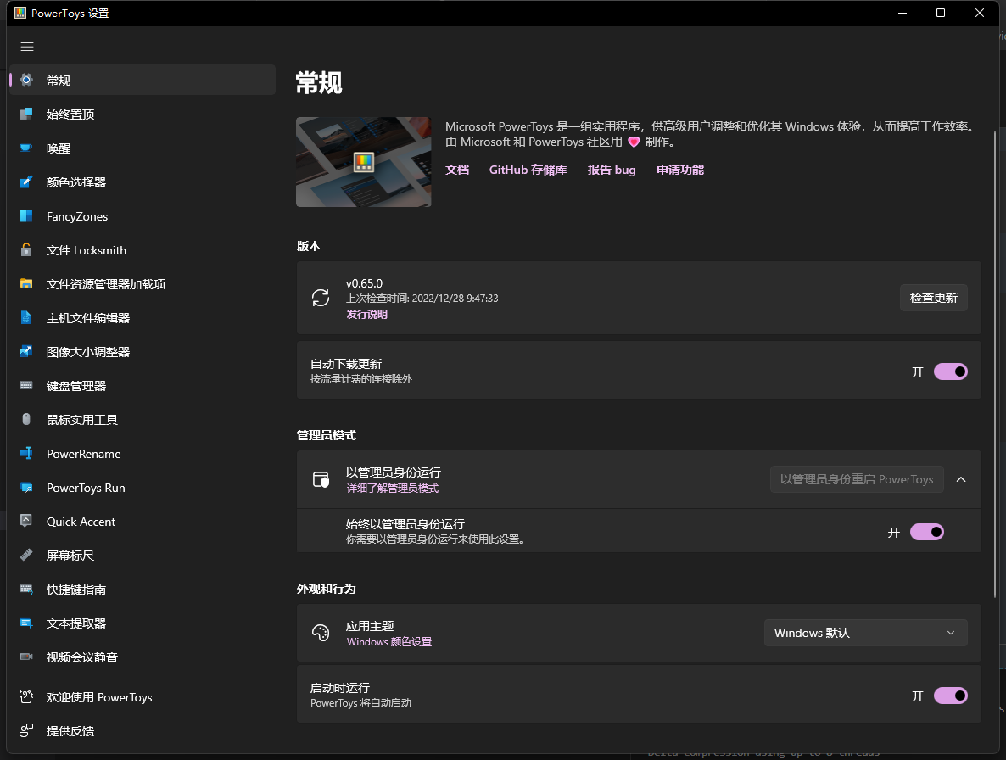Open the hamburger navigation menu
This screenshot has width=1006, height=760.
coord(27,47)
